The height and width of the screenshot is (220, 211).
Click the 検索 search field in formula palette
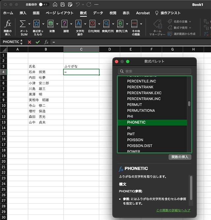pyautogui.click(x=155, y=71)
